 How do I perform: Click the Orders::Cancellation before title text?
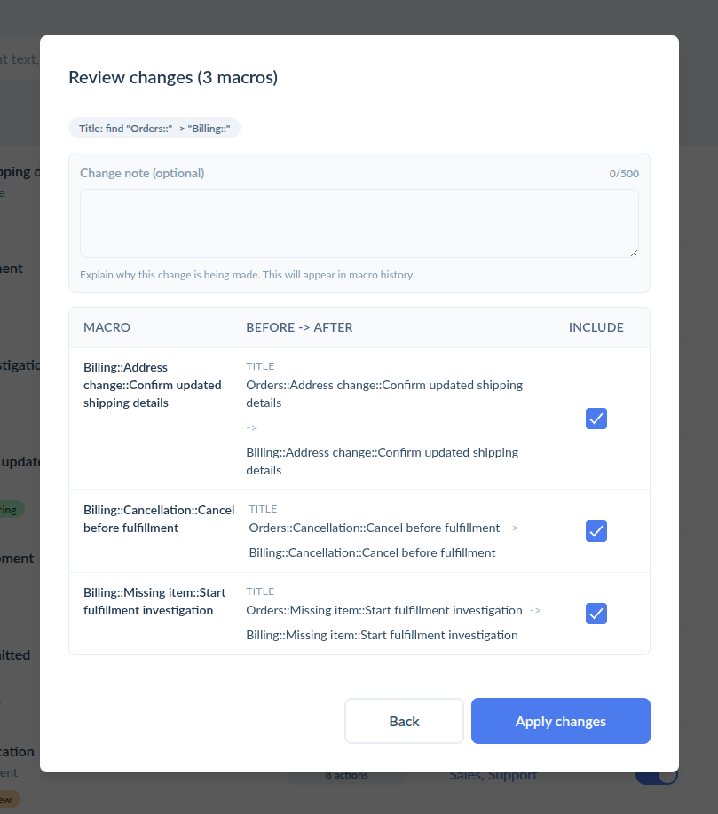point(374,528)
